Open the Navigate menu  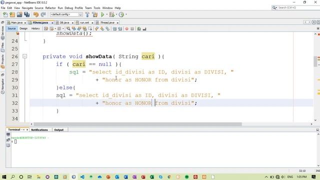click(x=27, y=8)
